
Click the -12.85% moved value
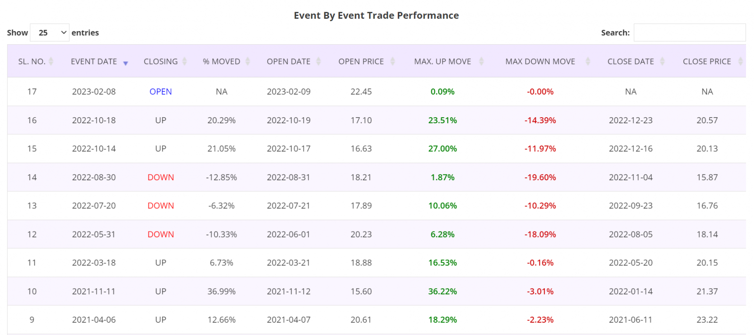click(x=221, y=177)
